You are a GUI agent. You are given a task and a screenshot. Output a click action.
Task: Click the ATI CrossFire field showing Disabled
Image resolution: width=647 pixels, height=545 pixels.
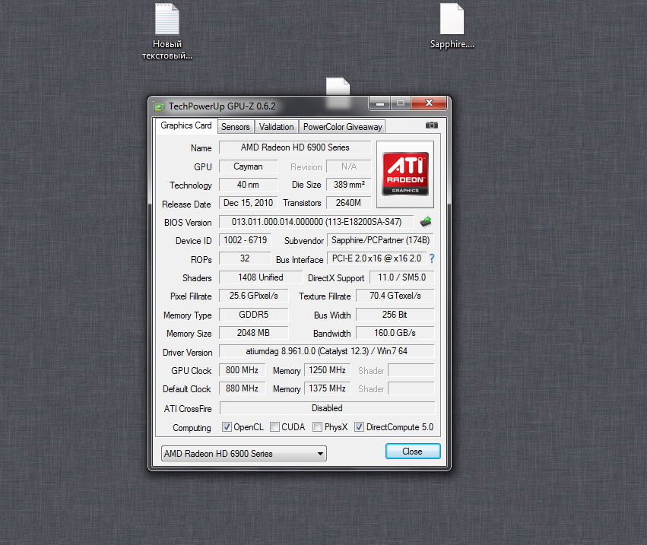point(327,408)
